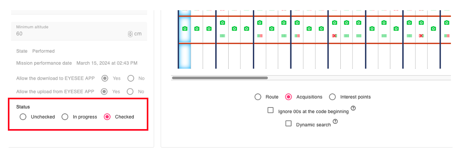Switch rack view to Route
460x155 pixels.
[258, 97]
